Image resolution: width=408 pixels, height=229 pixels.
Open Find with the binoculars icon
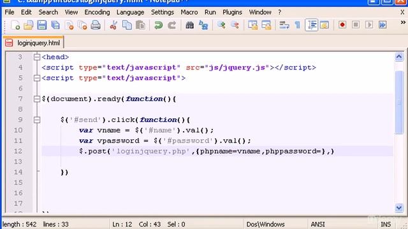pos(190,25)
